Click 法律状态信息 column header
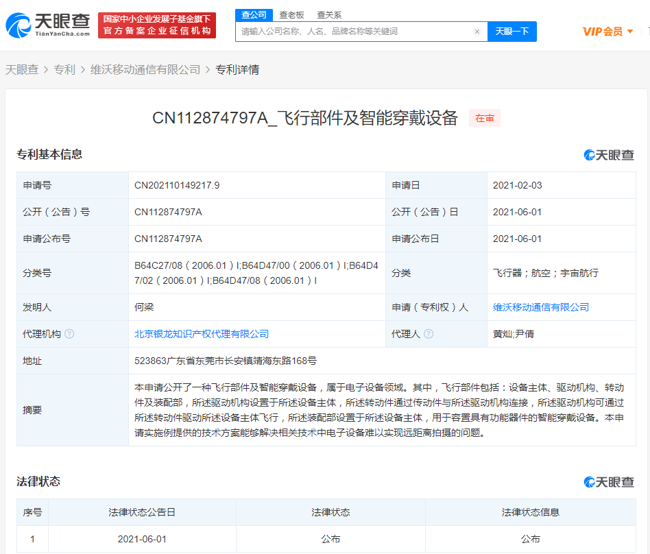Screen dimensions: 650x554 click(531, 512)
